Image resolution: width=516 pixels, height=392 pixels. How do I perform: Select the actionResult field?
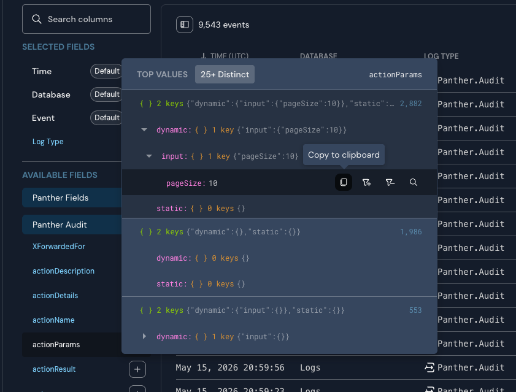click(54, 369)
